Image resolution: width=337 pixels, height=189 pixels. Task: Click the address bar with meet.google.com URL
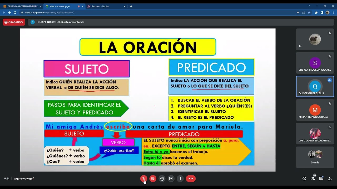pyautogui.click(x=158, y=12)
